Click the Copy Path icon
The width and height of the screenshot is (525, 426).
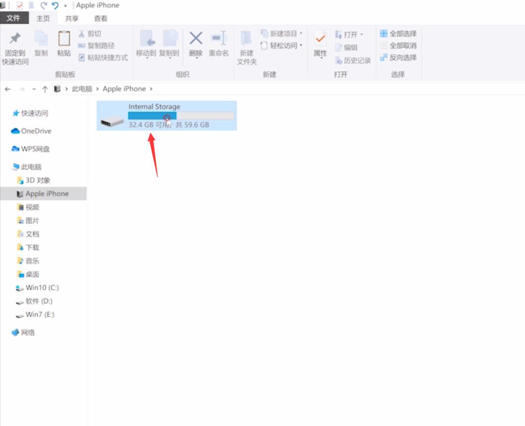(x=81, y=46)
